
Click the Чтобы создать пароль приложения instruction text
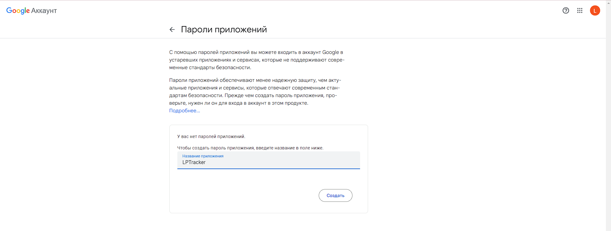250,148
